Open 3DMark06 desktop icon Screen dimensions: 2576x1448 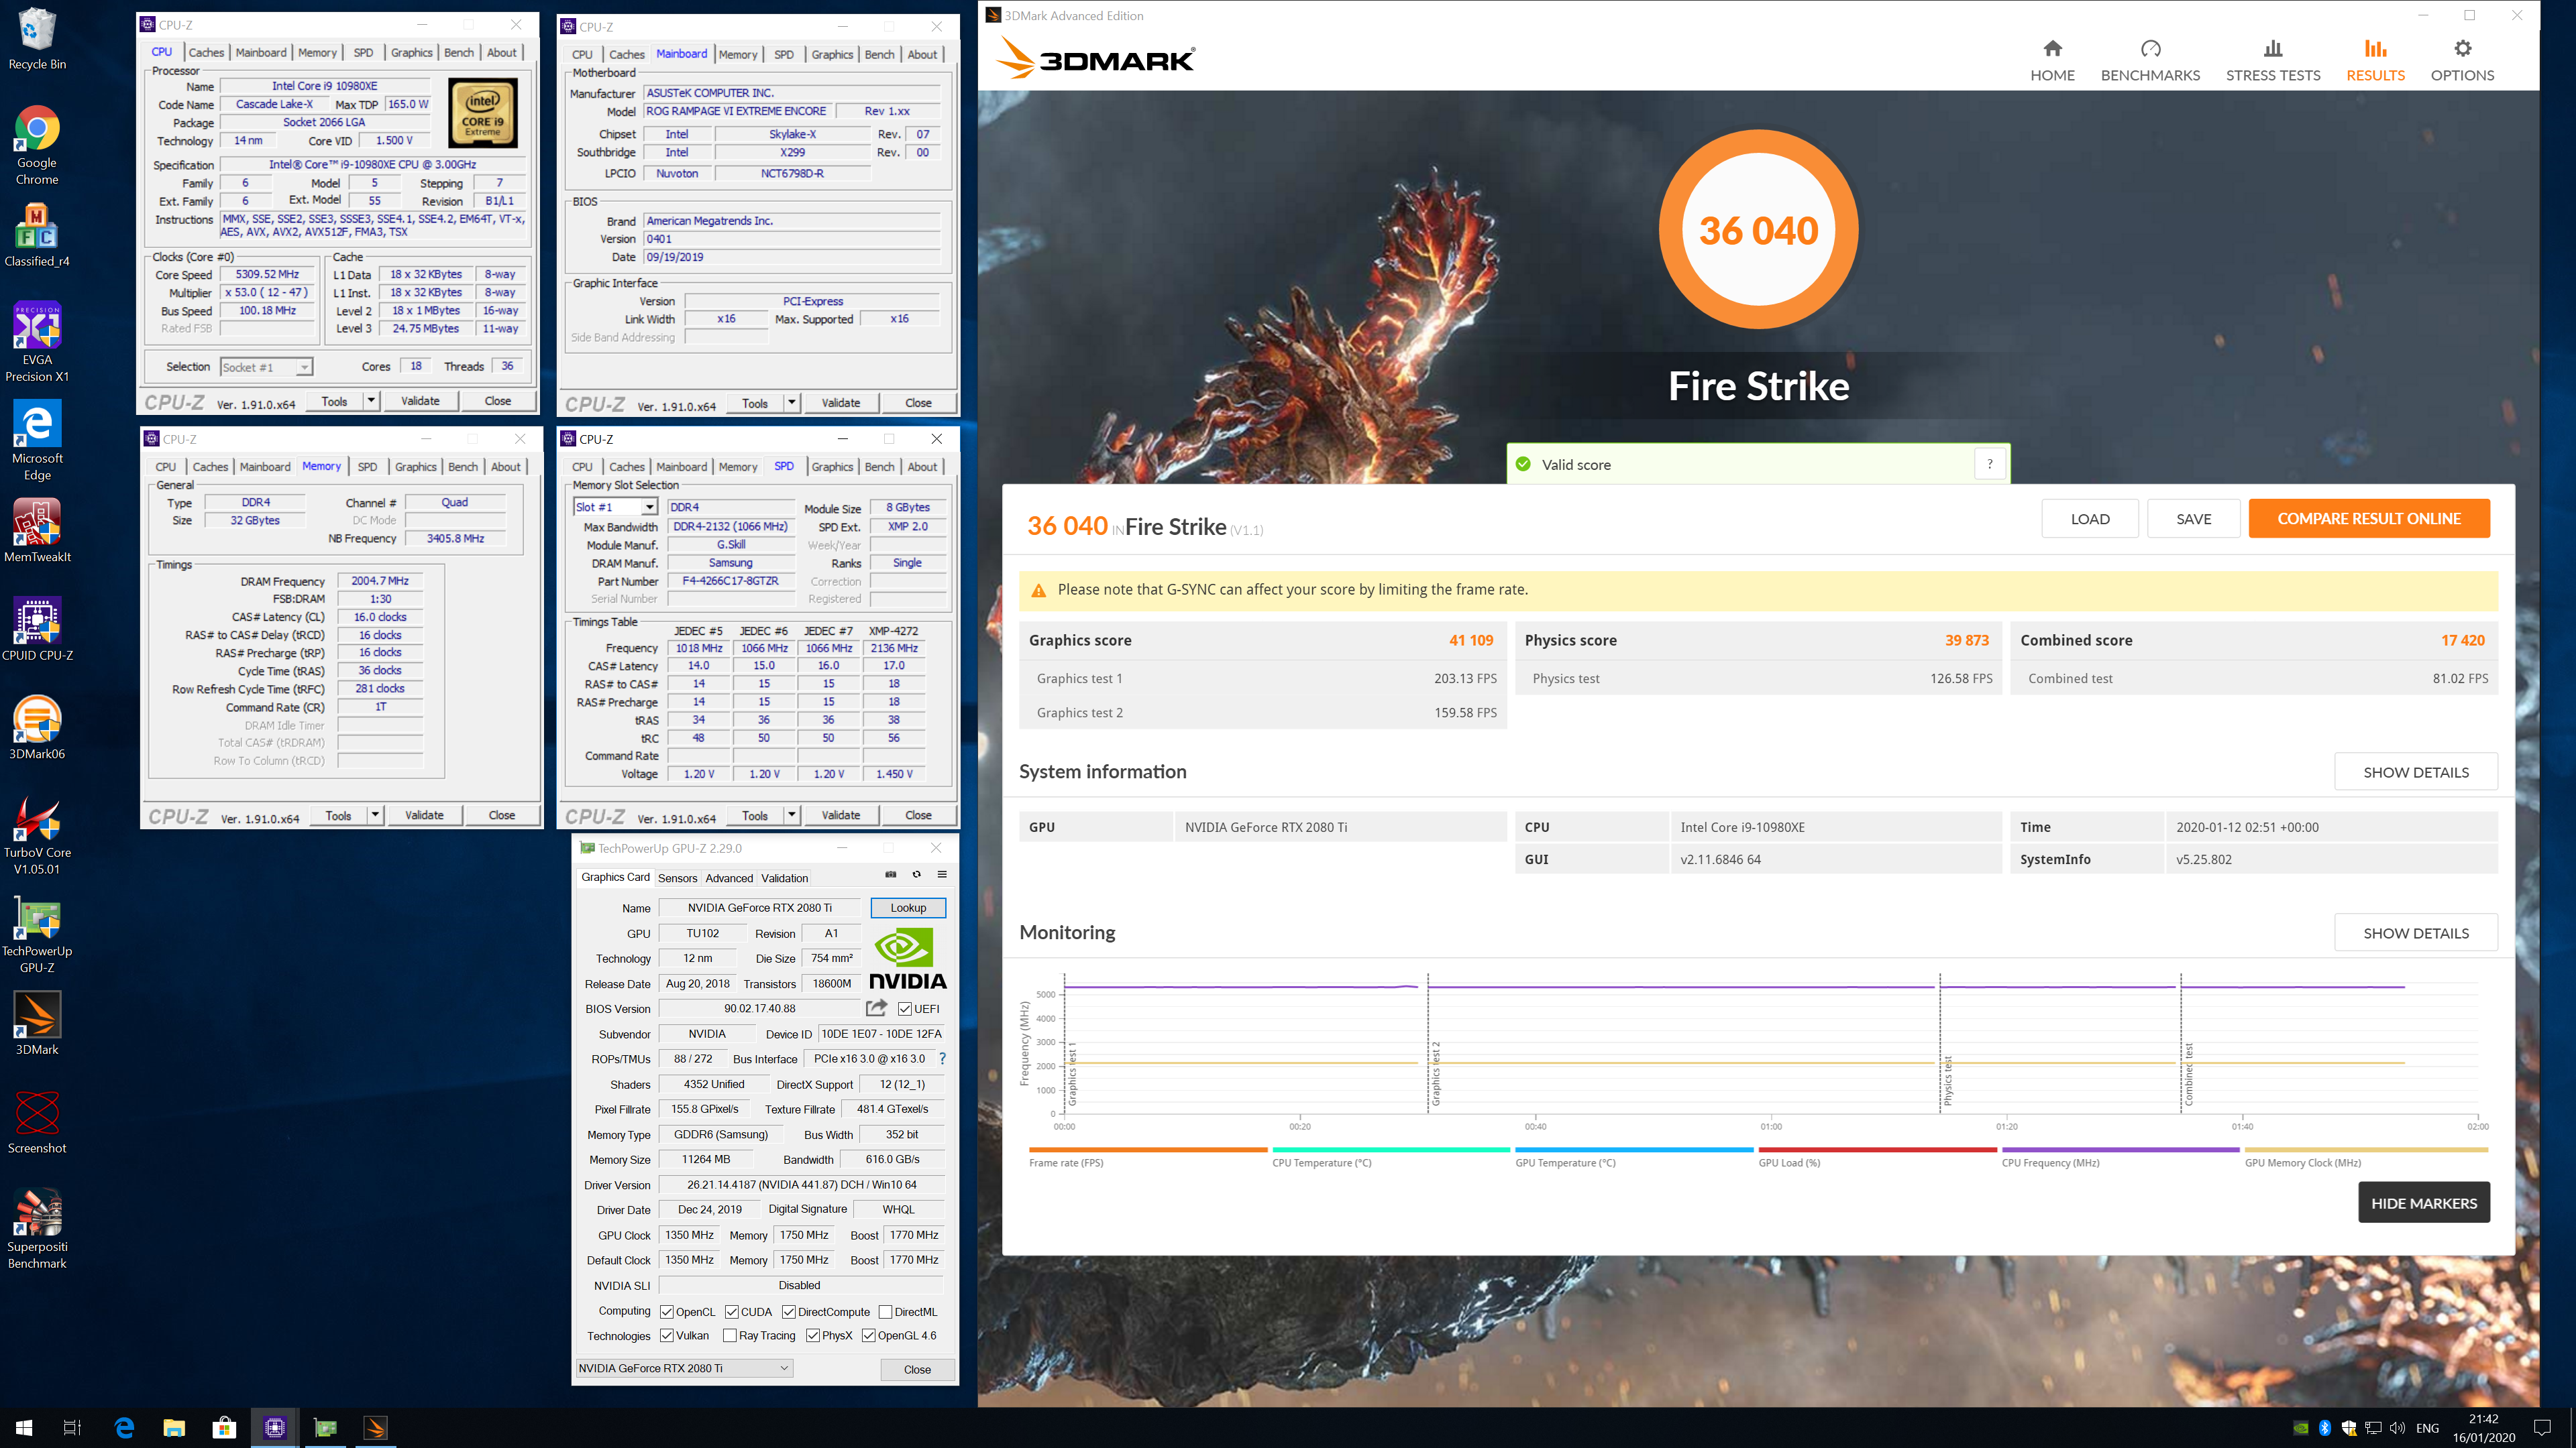(x=37, y=729)
